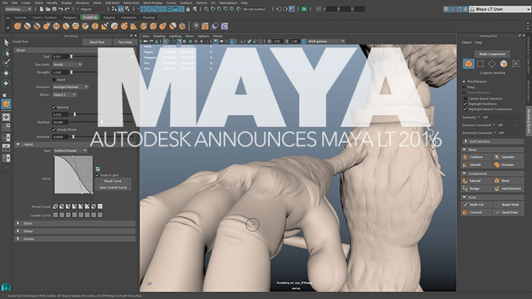Open the viewport Shading menu

point(159,36)
